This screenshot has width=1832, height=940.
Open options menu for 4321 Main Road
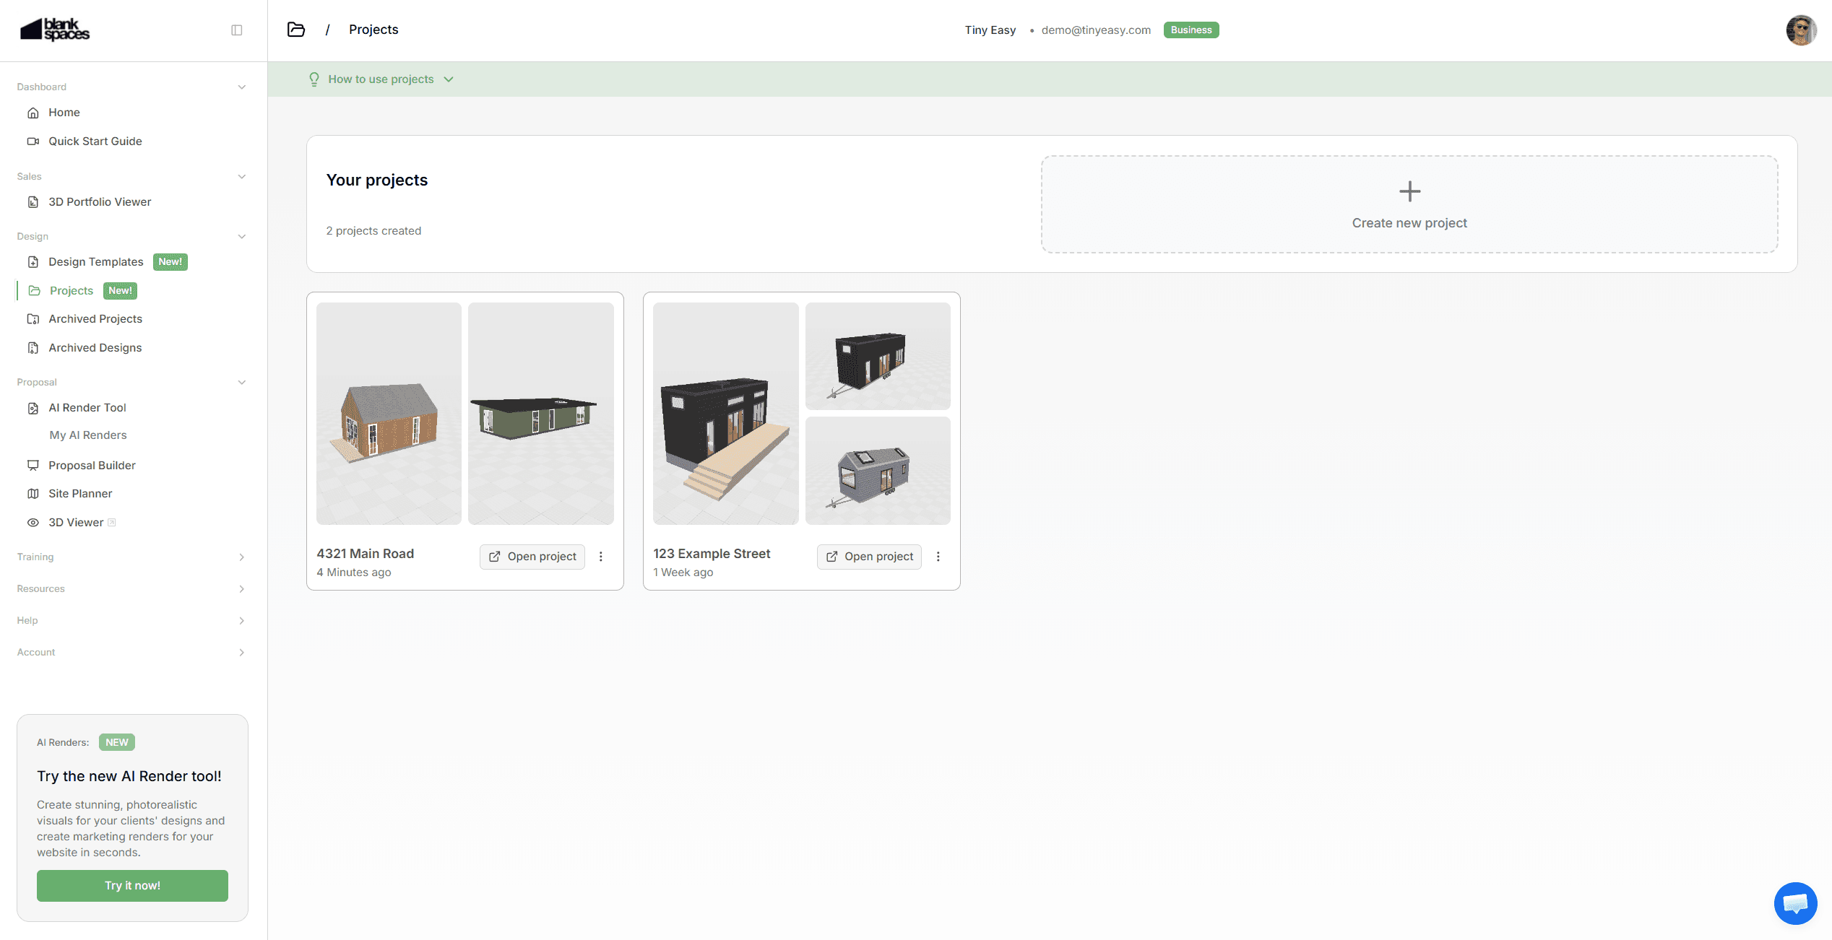pyautogui.click(x=600, y=557)
